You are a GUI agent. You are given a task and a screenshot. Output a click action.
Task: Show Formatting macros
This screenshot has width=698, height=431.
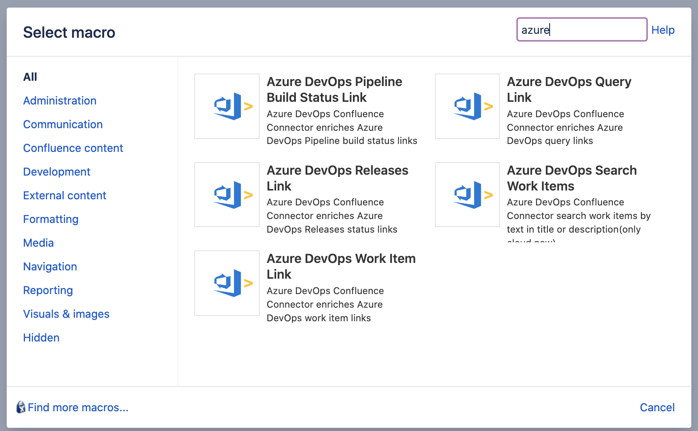[51, 219]
